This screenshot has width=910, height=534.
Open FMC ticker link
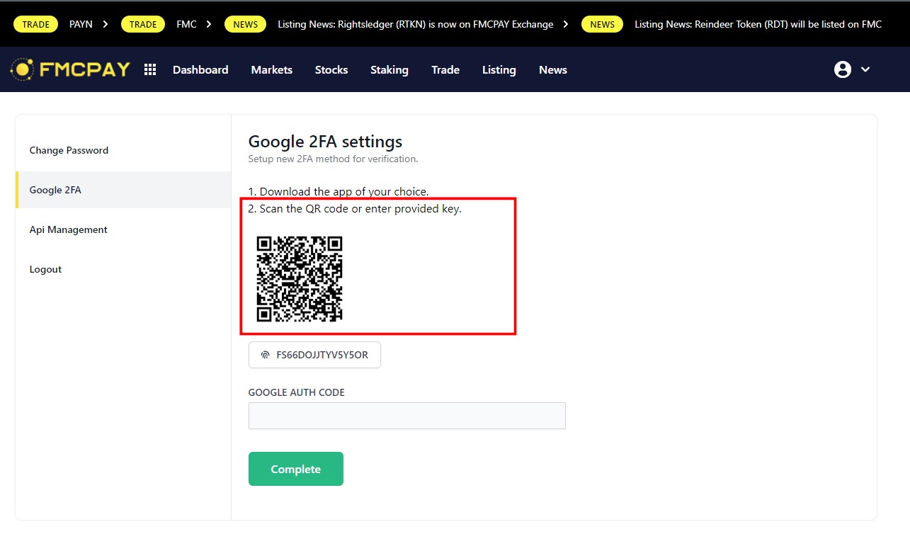coord(186,24)
